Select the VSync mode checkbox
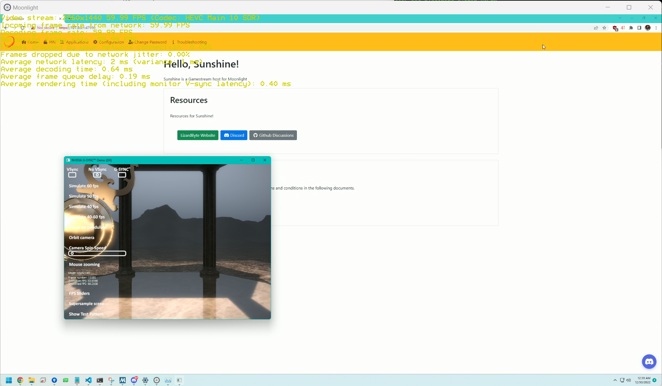Screen dimensions: 662x386 pyautogui.click(x=72, y=175)
